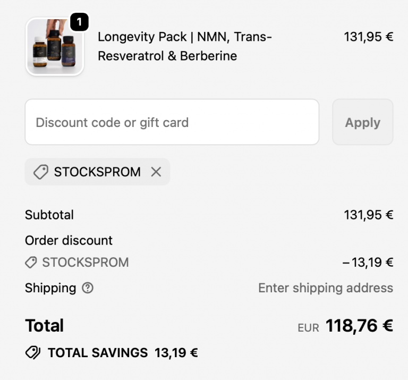408x380 pixels.
Task: Click the −13,19 € discount amount
Action: coord(368,263)
